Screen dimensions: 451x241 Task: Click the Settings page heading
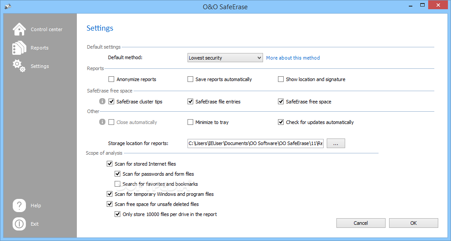[100, 28]
